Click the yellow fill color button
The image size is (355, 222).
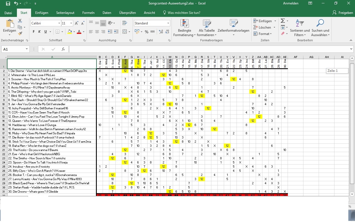pyautogui.click(x=70, y=32)
